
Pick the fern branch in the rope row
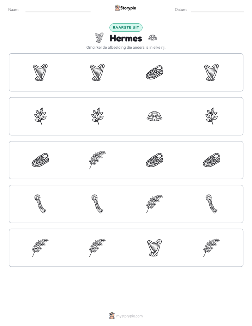pyautogui.click(x=155, y=204)
